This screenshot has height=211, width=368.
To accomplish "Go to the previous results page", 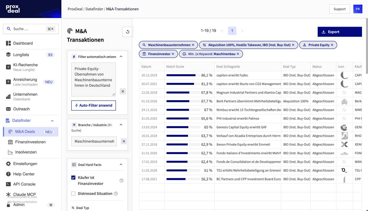I will tap(222, 31).
